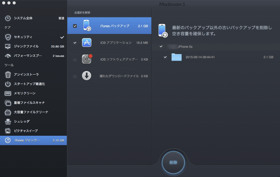This screenshot has width=280, height=177.
Task: Click the 16.5 MB application size
Action: 142,43
